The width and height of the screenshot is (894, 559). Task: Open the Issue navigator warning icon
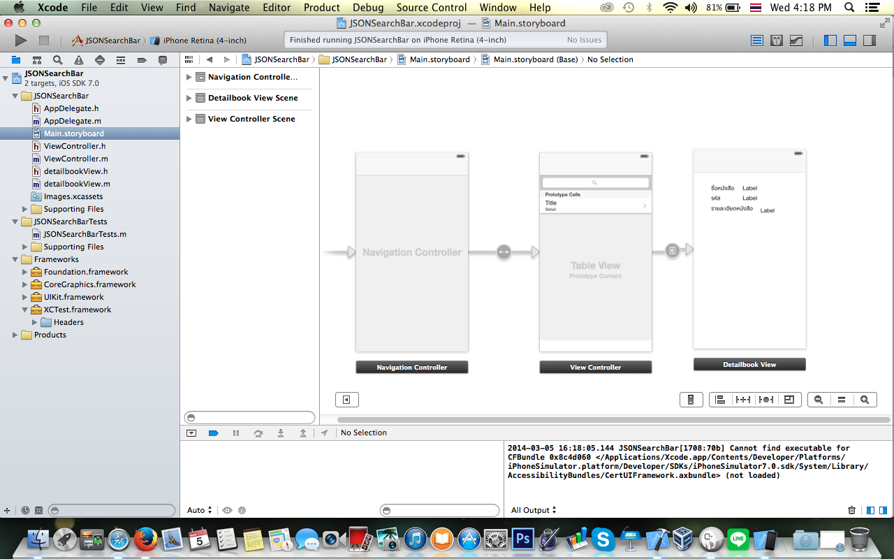click(x=79, y=60)
